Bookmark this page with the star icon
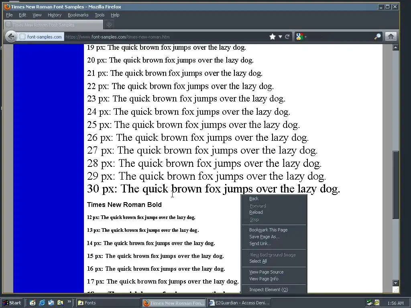Viewport: 411px width, 308px height. (273, 36)
